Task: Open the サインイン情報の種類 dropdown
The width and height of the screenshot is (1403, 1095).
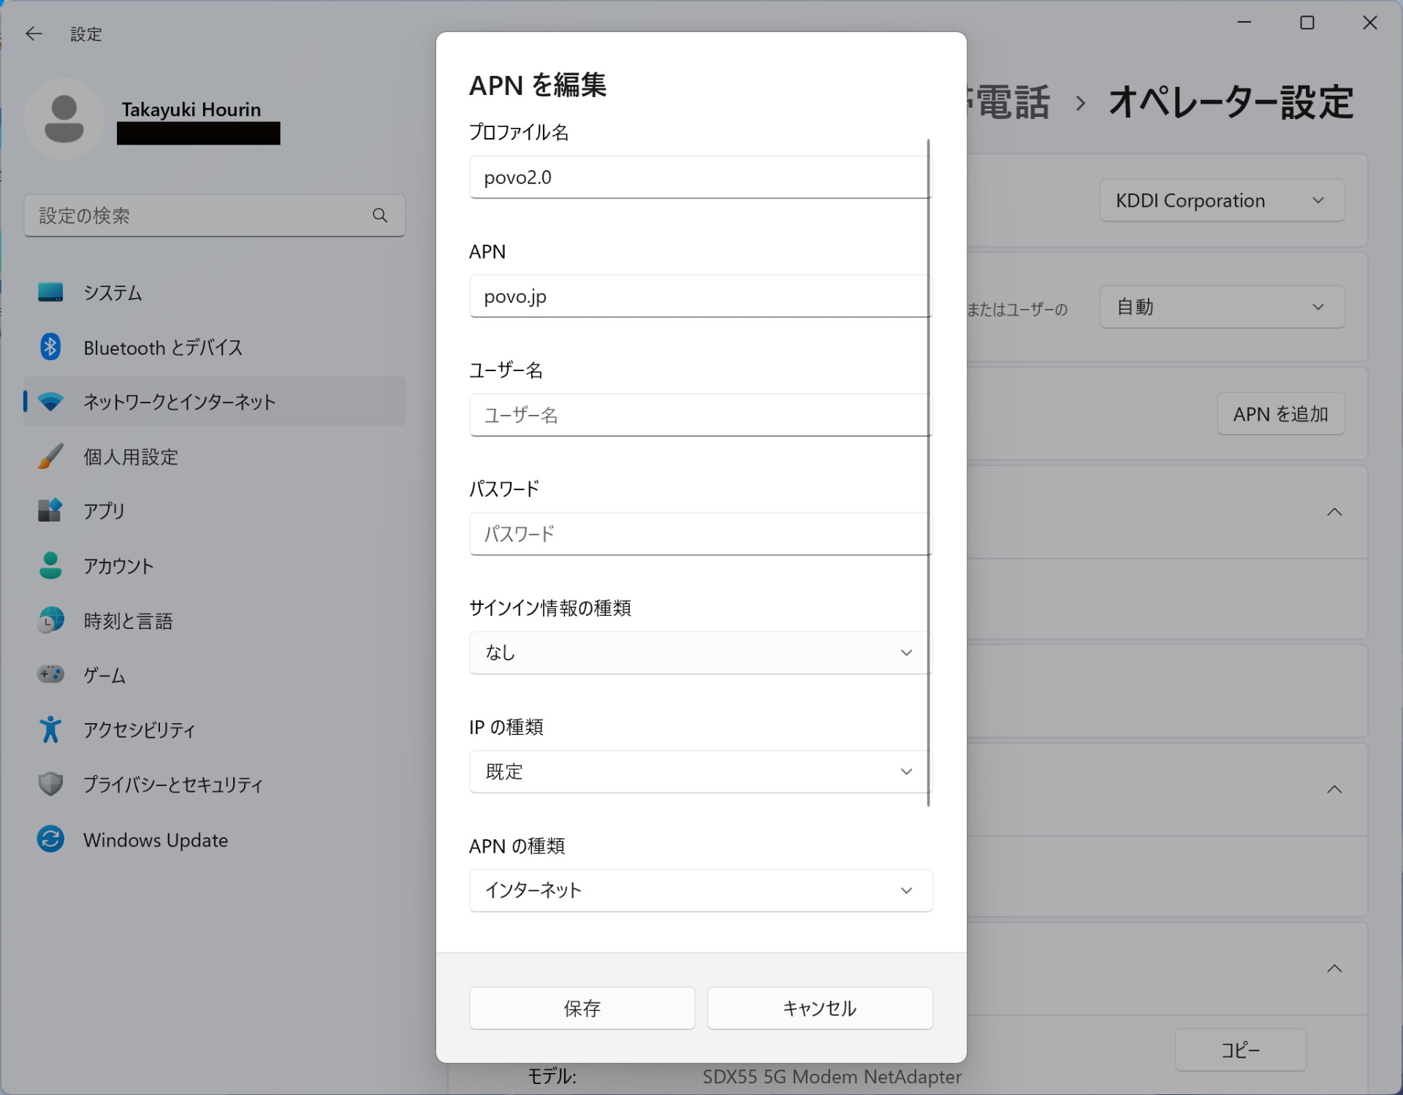Action: click(x=699, y=652)
